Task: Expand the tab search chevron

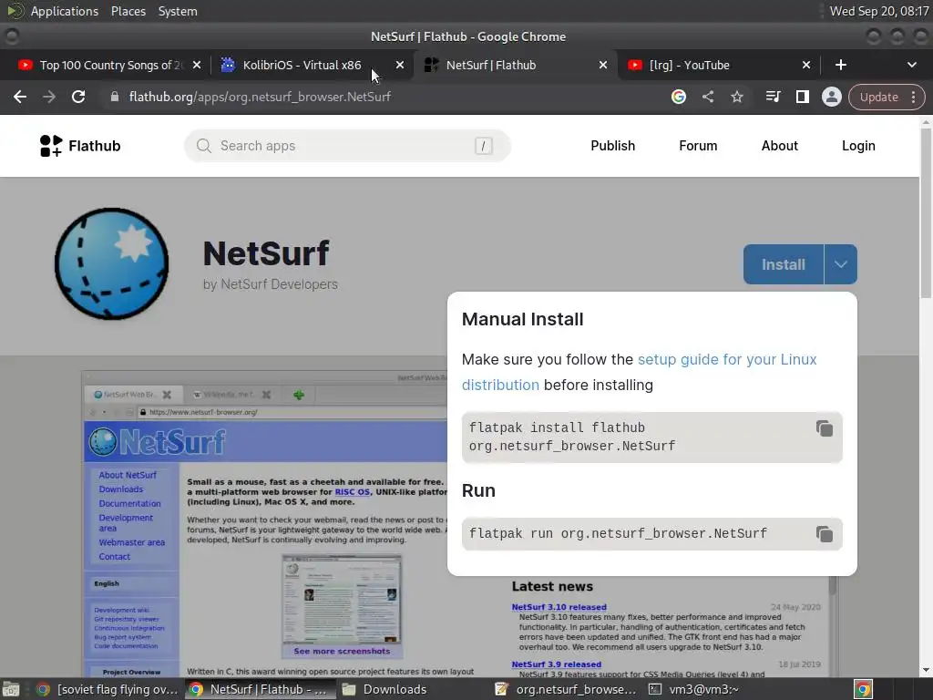Action: pos(911,65)
